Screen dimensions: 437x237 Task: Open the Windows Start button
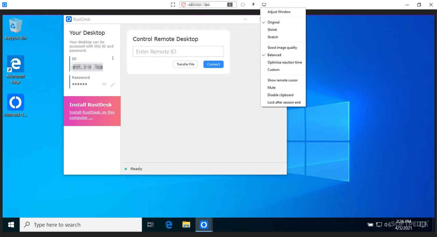pyautogui.click(x=11, y=225)
